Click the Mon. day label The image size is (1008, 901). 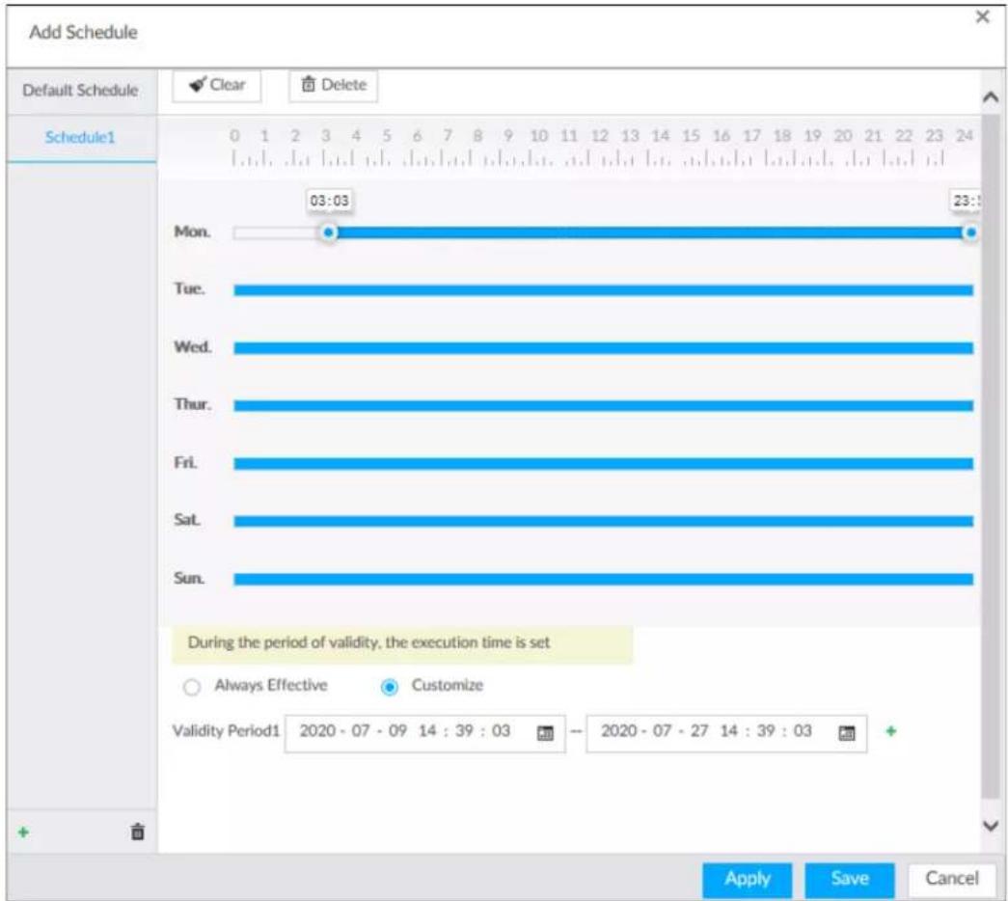coord(192,232)
